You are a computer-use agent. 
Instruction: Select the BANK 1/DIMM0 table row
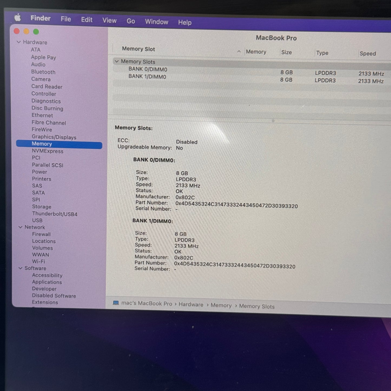tap(251, 78)
